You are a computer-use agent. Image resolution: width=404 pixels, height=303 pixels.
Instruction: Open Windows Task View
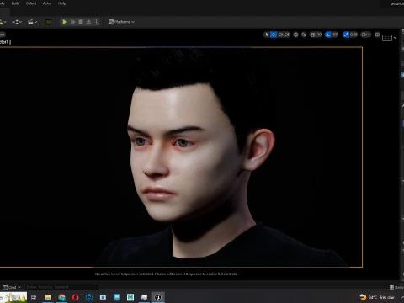point(34,297)
